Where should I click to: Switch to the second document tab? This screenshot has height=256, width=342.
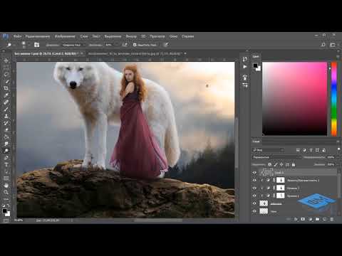135,54
